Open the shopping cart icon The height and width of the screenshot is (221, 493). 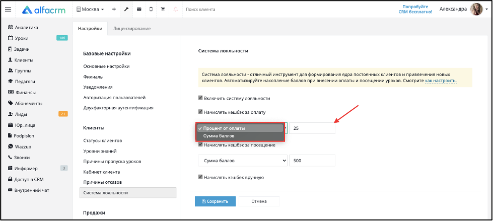click(163, 10)
